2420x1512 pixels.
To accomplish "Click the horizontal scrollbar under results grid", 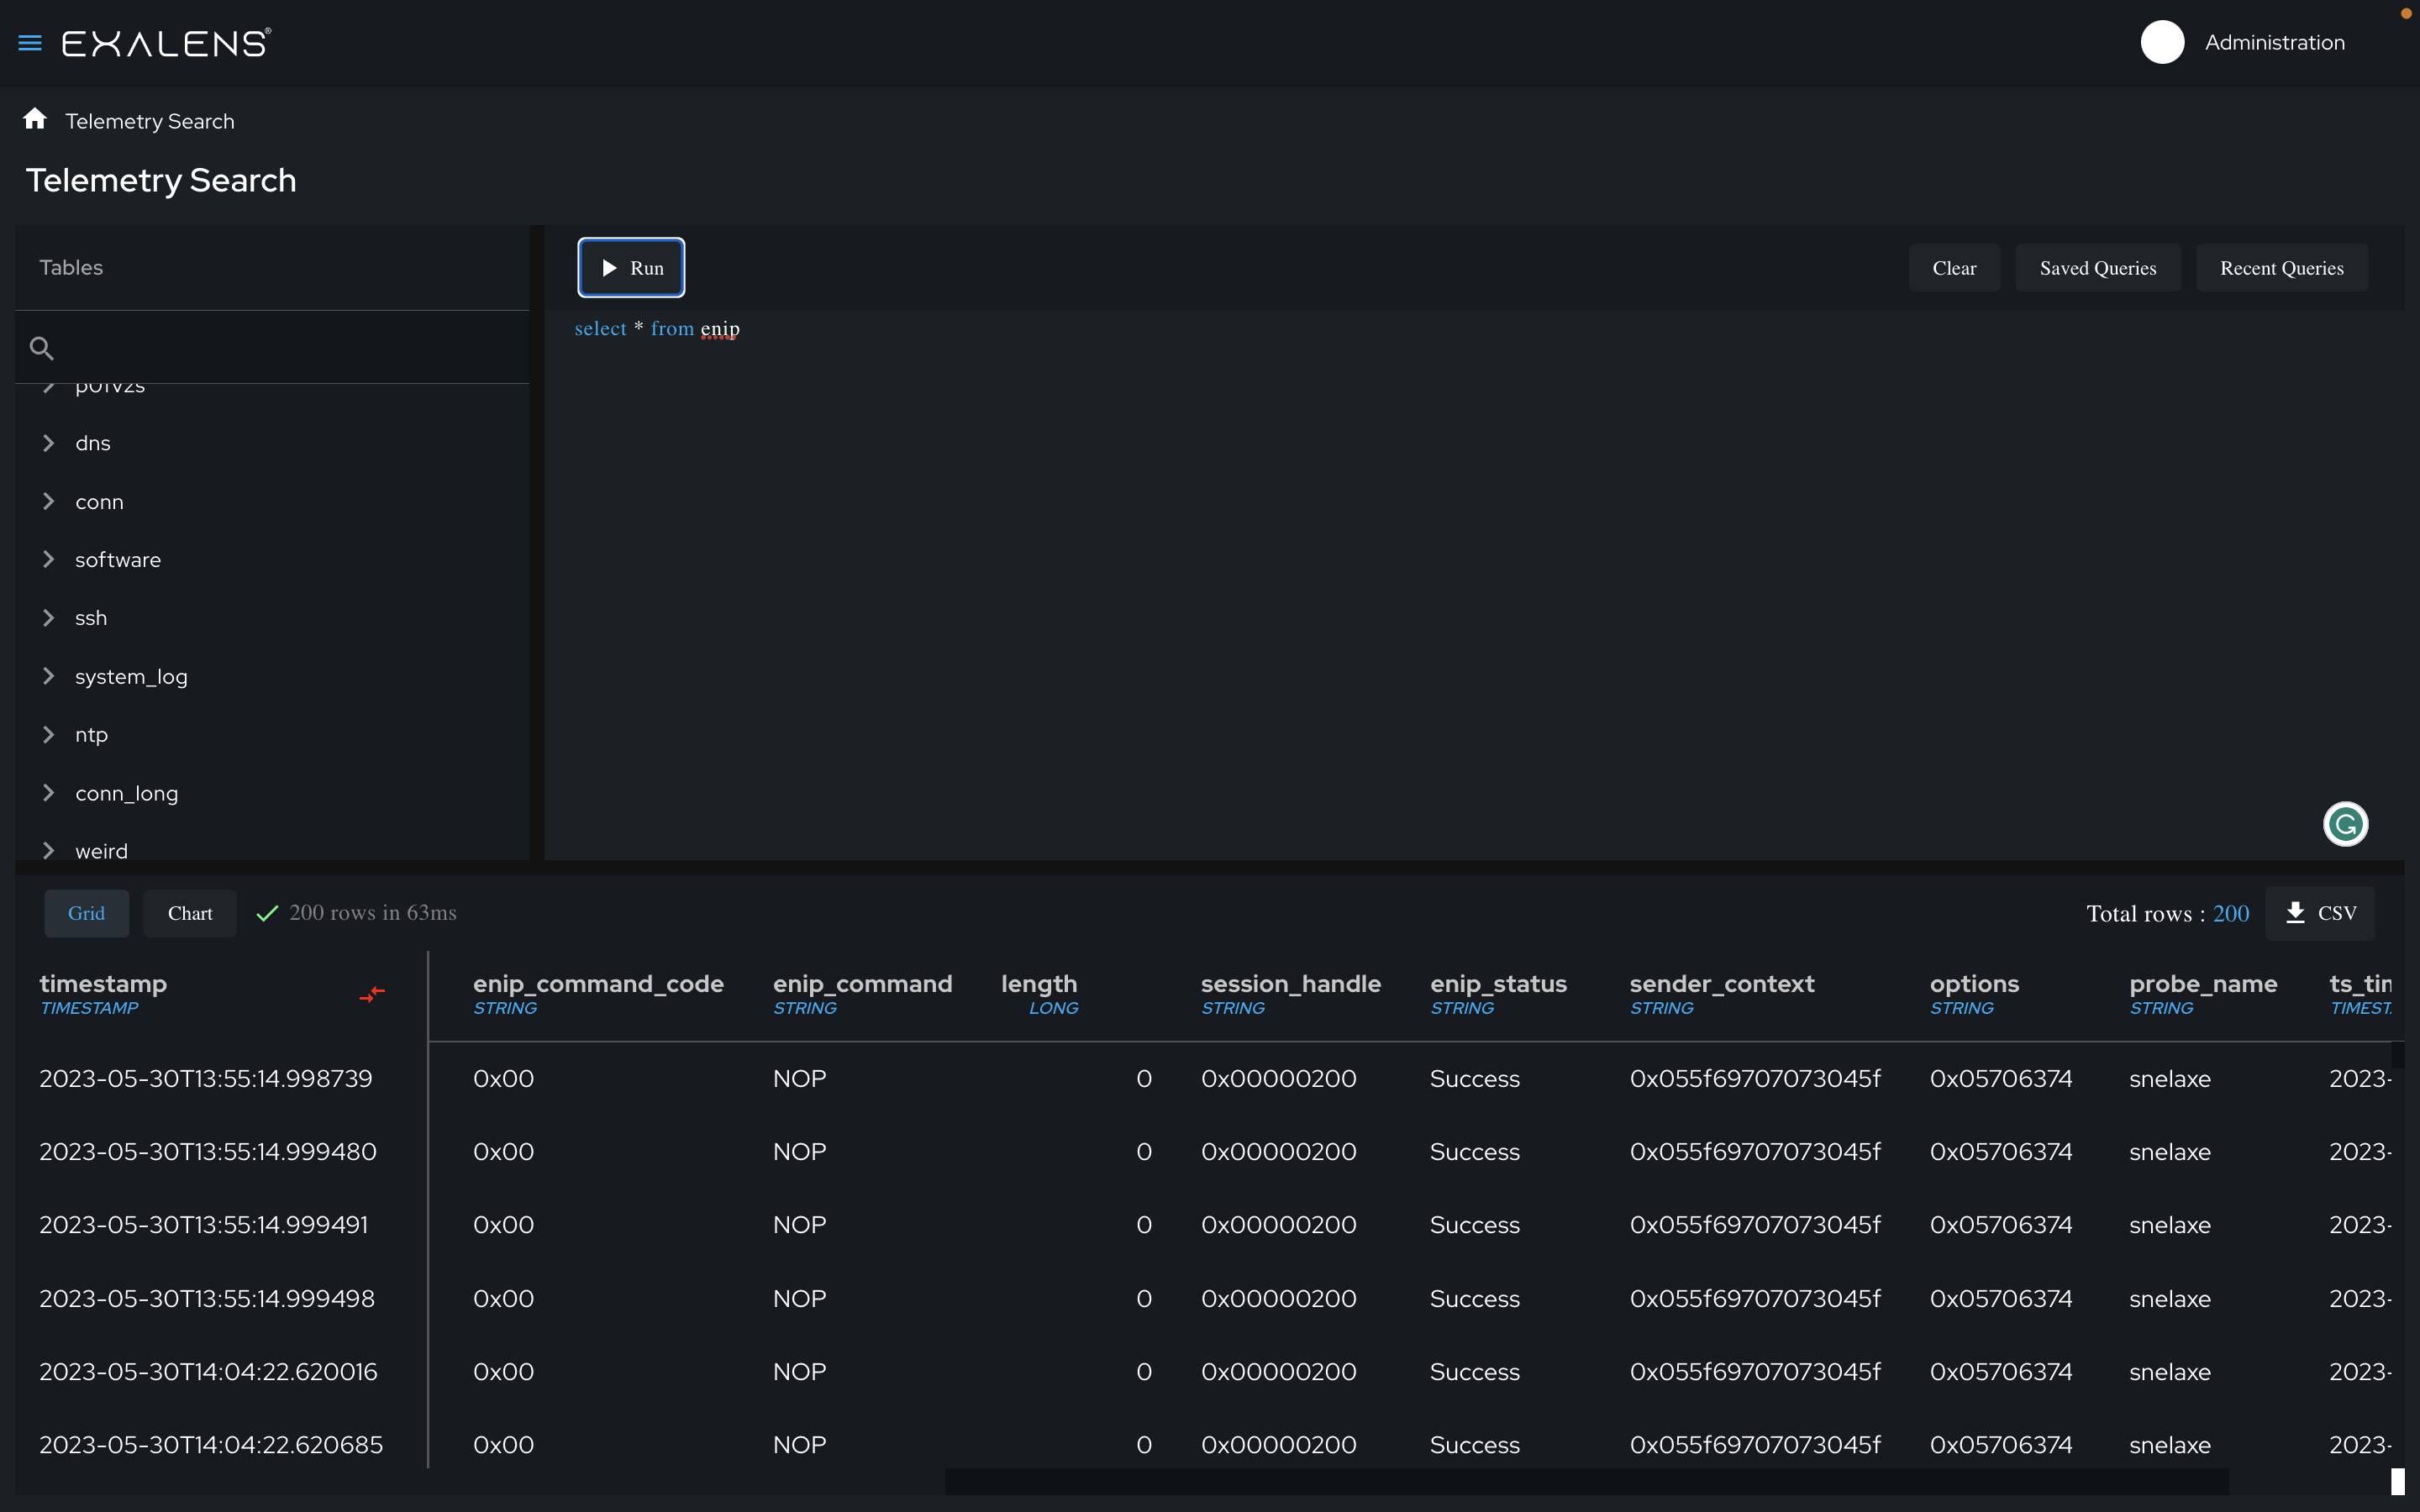I will click(x=1586, y=1482).
